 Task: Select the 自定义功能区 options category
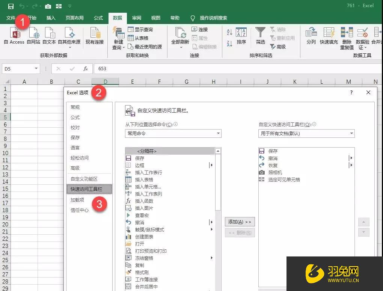pos(84,179)
